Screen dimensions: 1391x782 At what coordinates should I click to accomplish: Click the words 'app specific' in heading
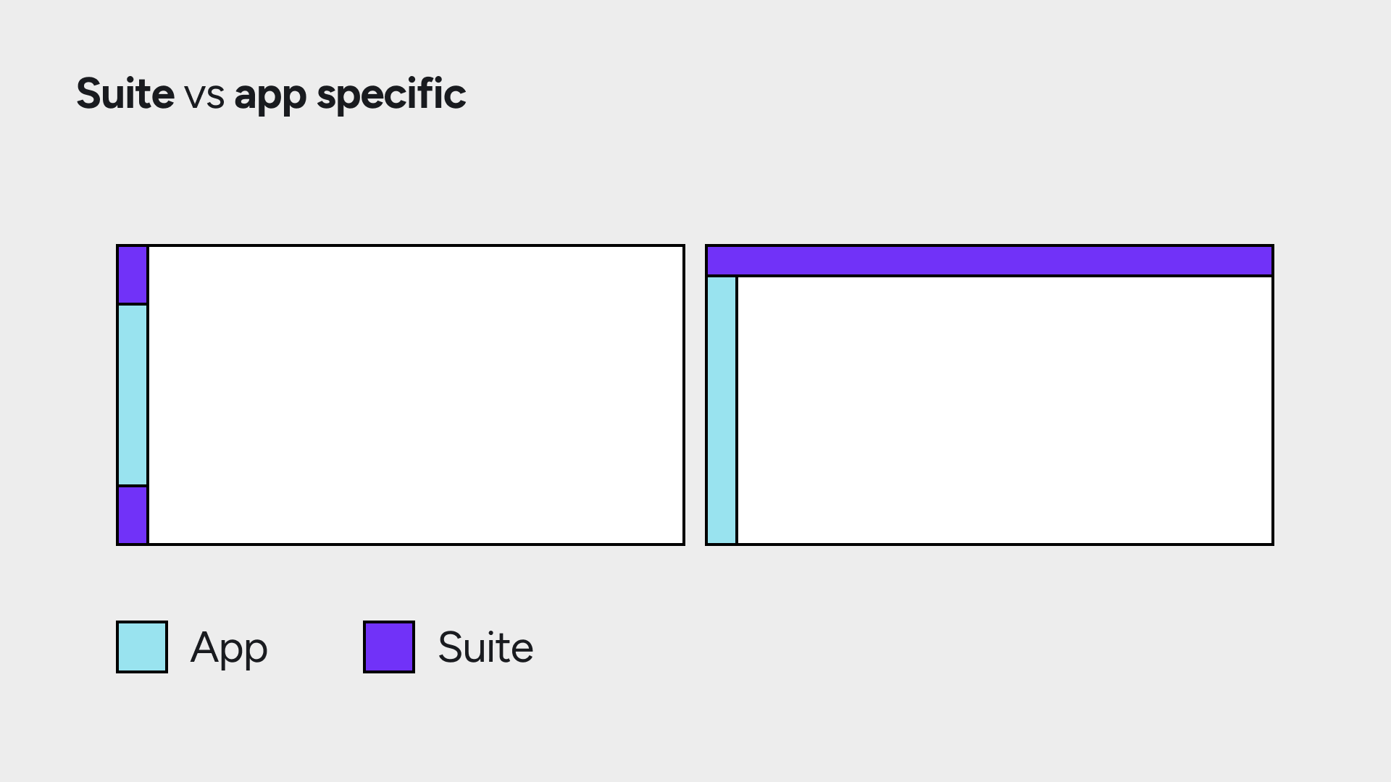pyautogui.click(x=350, y=95)
